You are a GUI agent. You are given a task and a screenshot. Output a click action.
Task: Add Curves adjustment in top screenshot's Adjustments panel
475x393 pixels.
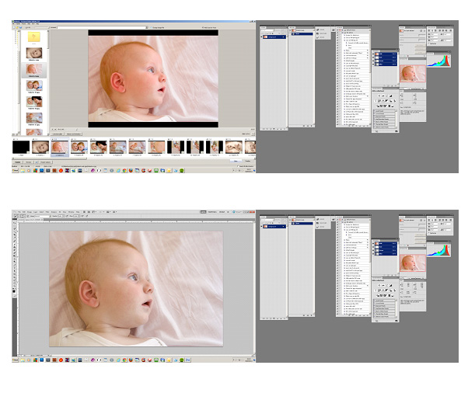click(387, 96)
